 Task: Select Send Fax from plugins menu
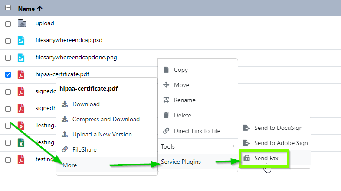click(266, 159)
